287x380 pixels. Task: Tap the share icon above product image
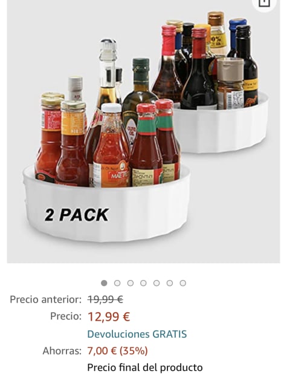[x=264, y=3]
